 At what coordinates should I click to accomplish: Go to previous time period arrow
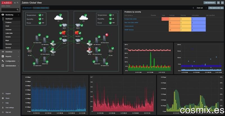[193, 8]
